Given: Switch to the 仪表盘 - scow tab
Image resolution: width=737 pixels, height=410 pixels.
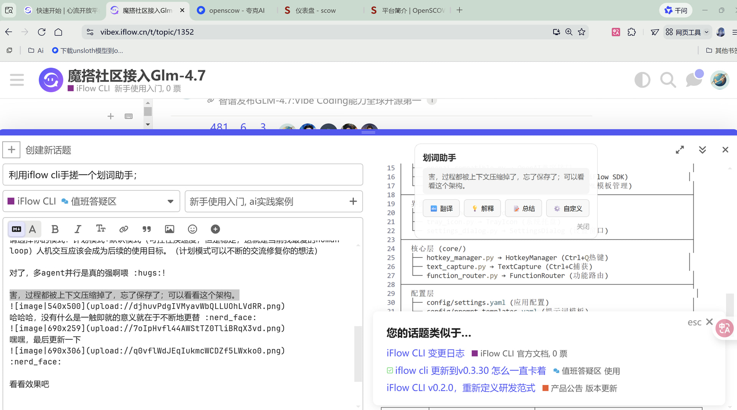Looking at the screenshot, I should 315,10.
